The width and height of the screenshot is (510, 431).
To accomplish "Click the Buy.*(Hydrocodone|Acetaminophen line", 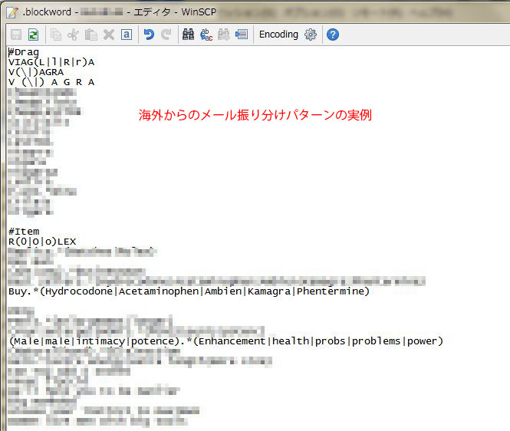I will point(189,291).
